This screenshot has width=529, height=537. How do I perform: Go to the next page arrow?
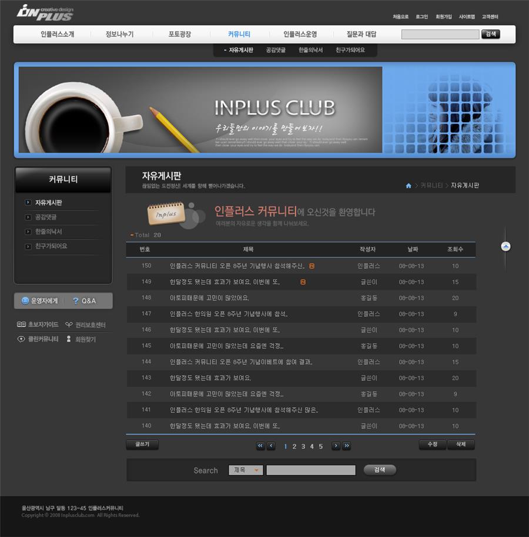(336, 445)
